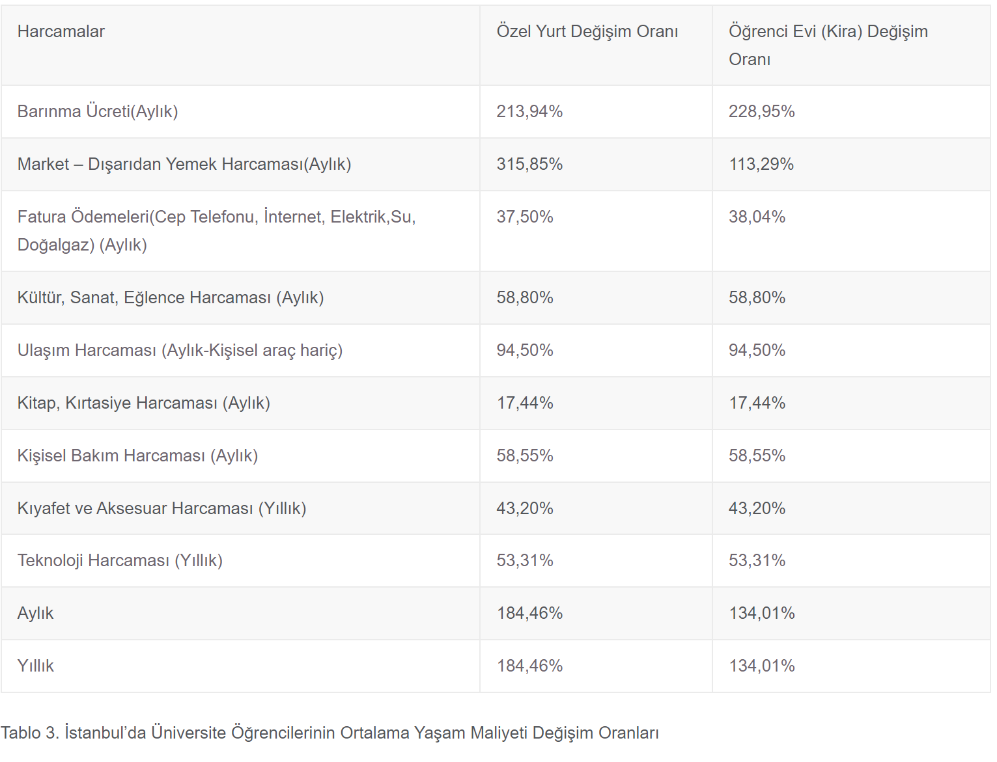
Task: Select the Fatura Ödemeleri row label
Action: (216, 230)
